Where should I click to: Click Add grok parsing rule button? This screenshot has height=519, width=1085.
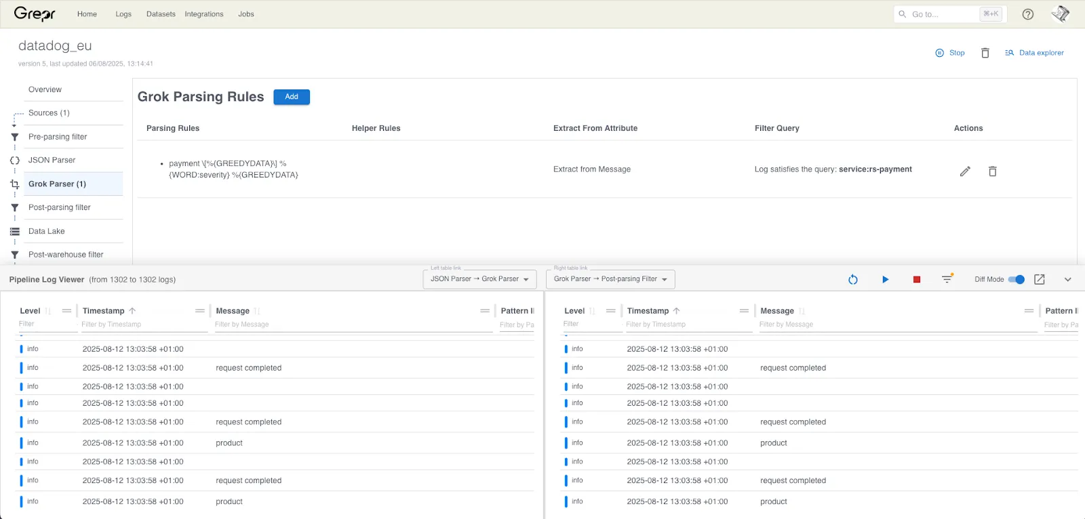tap(292, 97)
